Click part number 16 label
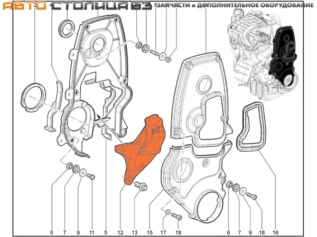 point(275,232)
